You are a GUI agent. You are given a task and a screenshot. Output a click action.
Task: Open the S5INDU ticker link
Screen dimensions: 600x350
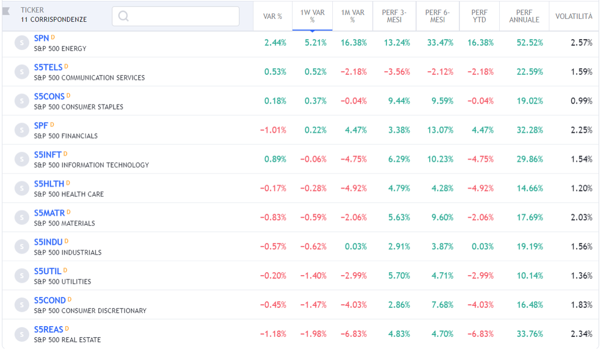pyautogui.click(x=48, y=242)
